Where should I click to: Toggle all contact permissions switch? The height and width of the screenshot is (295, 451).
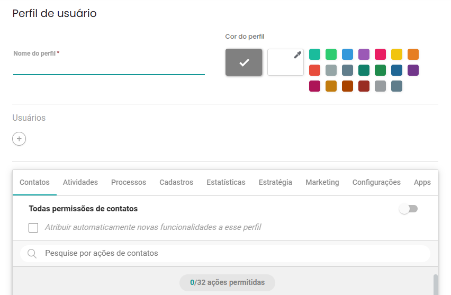click(409, 209)
